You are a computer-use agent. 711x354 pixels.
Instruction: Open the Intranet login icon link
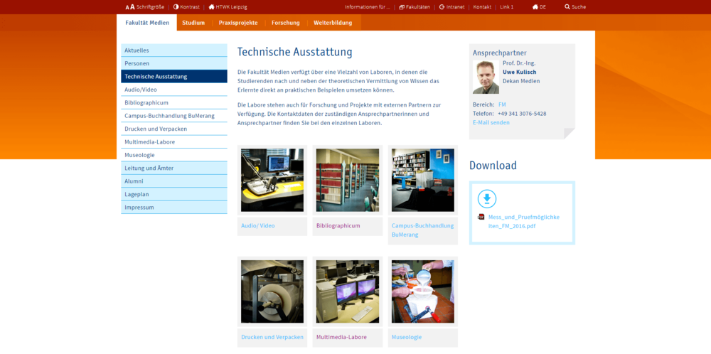pyautogui.click(x=442, y=7)
